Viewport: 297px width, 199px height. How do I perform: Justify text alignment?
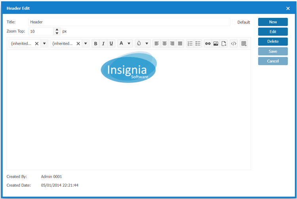[x=180, y=44]
